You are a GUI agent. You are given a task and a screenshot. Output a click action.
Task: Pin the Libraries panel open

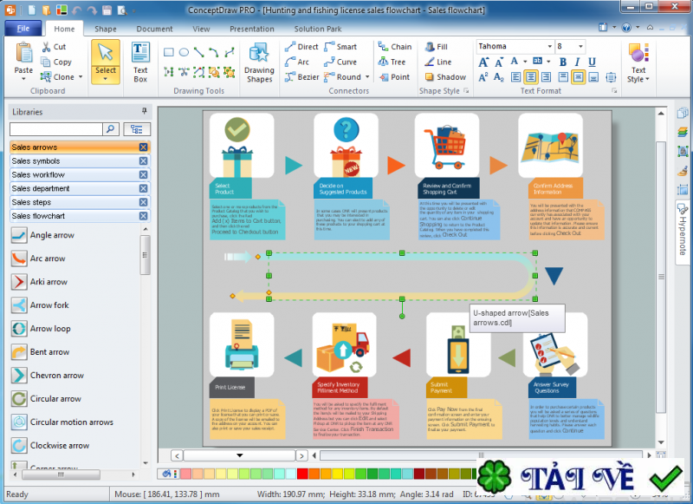tap(146, 111)
